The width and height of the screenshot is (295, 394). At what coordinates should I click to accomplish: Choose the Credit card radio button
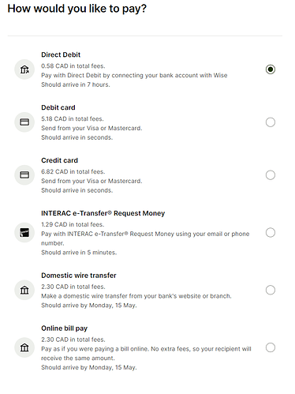pyautogui.click(x=271, y=175)
